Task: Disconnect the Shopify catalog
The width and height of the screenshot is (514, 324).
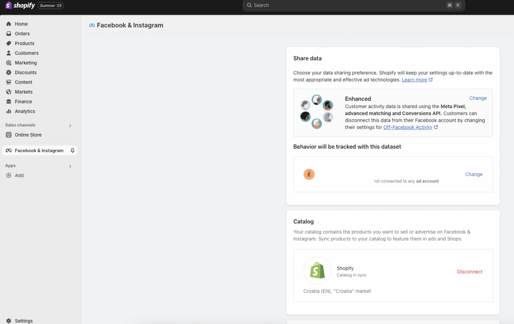Action: tap(469, 272)
